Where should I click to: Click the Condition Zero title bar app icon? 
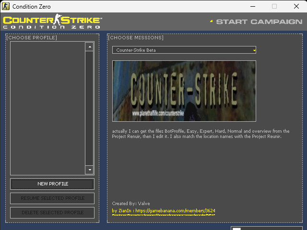point(6,6)
